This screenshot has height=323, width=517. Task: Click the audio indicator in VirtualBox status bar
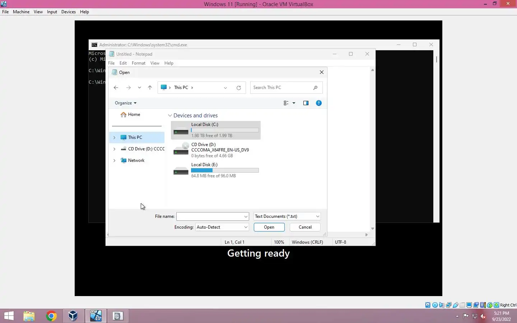(x=442, y=305)
